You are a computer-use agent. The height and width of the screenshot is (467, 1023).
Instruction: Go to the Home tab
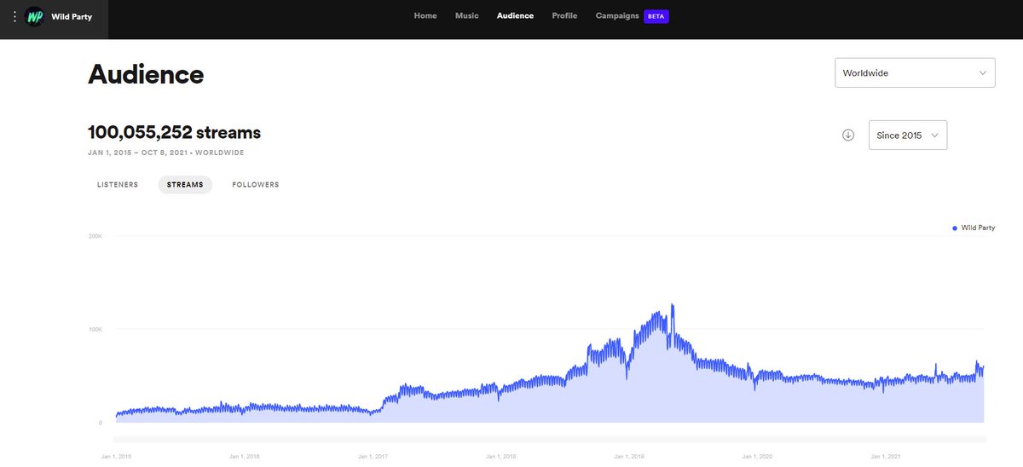425,15
